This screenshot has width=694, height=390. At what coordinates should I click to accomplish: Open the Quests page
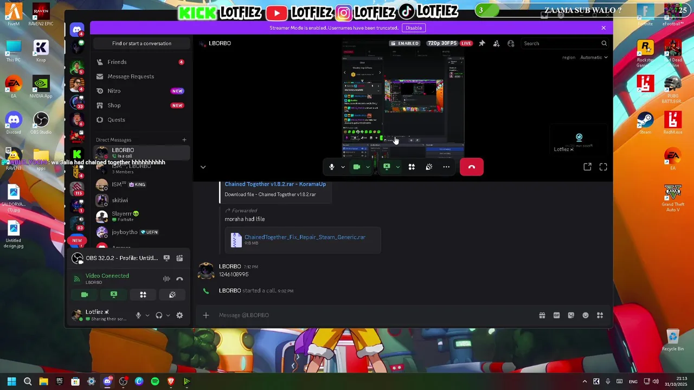[x=141, y=120]
